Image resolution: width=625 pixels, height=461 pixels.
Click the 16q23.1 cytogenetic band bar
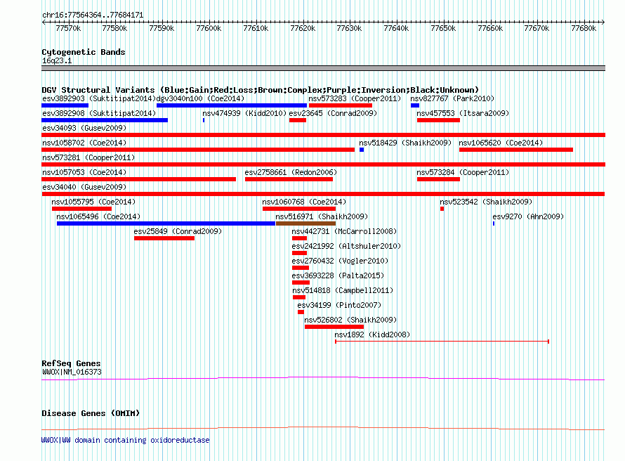point(323,68)
